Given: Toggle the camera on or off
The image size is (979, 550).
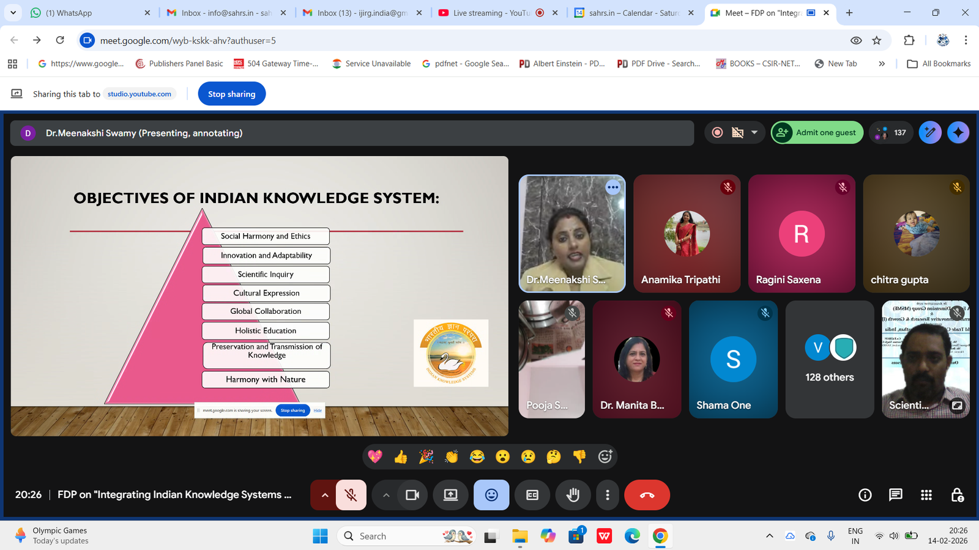Looking at the screenshot, I should [412, 495].
